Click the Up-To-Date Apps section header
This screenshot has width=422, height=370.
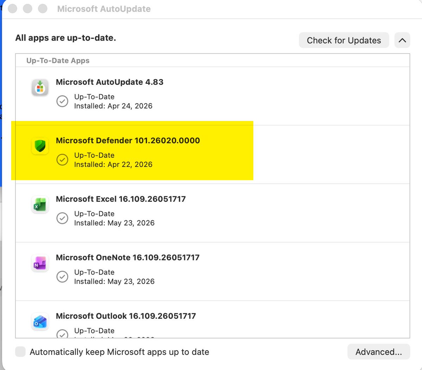58,61
